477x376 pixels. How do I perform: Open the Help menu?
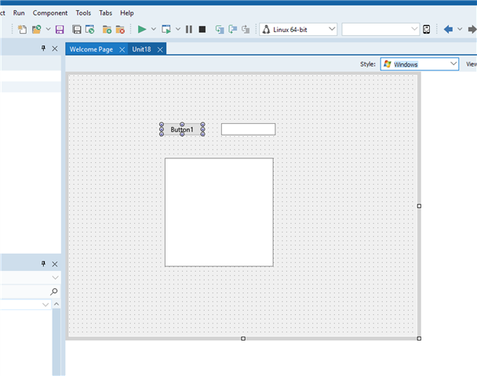click(127, 13)
